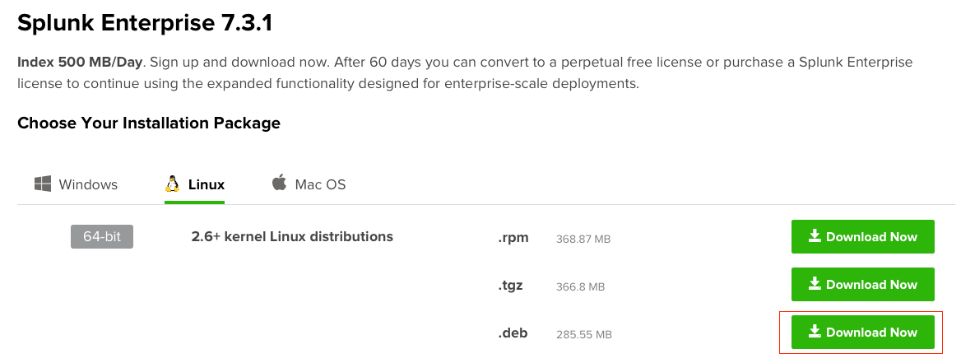Click the 64-bit badge
Viewport: 961px width, 363px height.
102,236
